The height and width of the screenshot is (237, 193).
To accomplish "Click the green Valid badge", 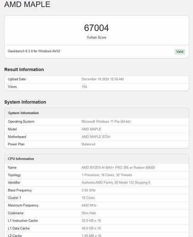I will 179,52.
